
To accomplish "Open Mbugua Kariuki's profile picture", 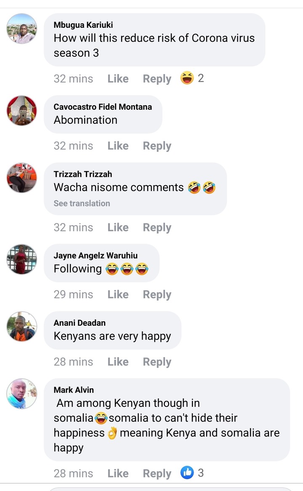I will pyautogui.click(x=22, y=29).
